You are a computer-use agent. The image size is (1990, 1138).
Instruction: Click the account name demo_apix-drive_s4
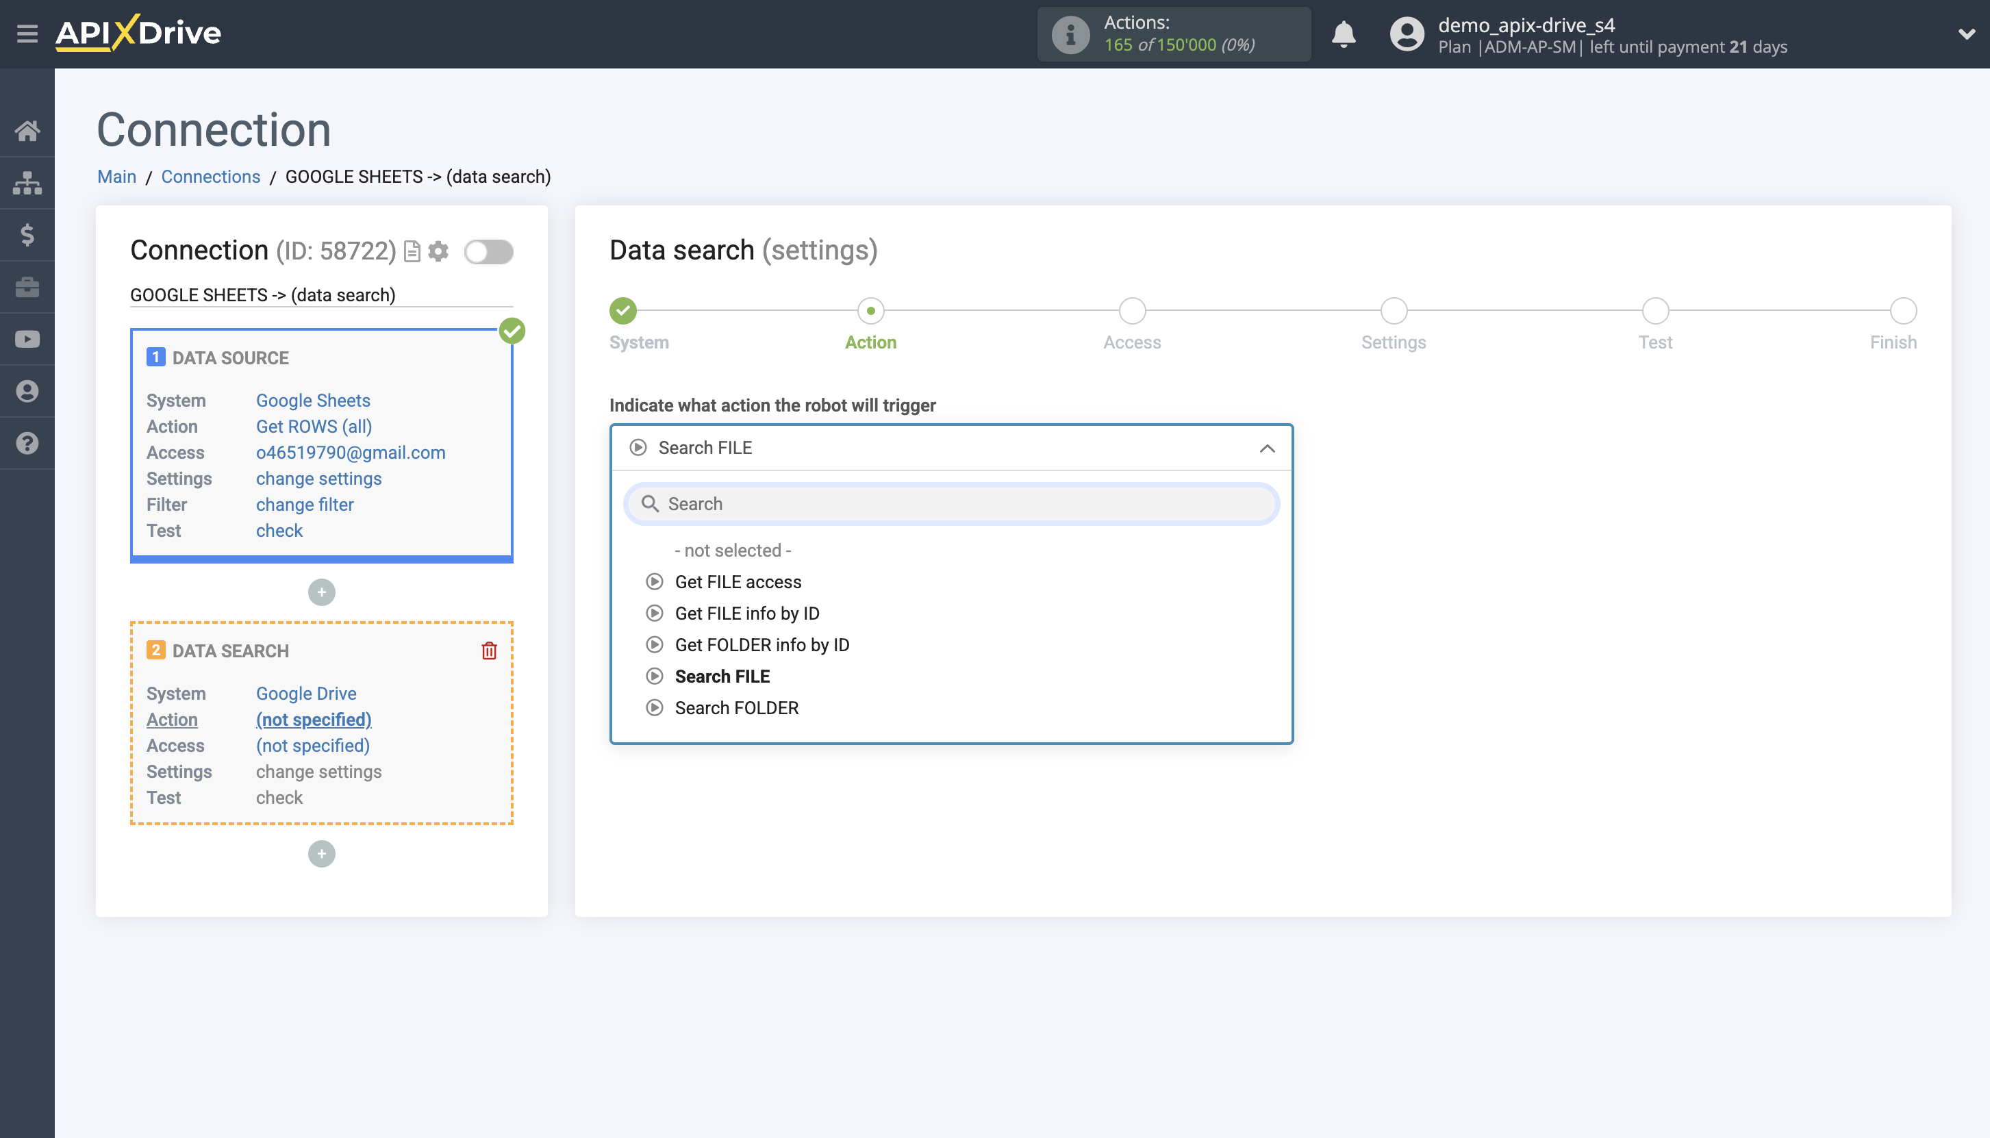pyautogui.click(x=1526, y=25)
